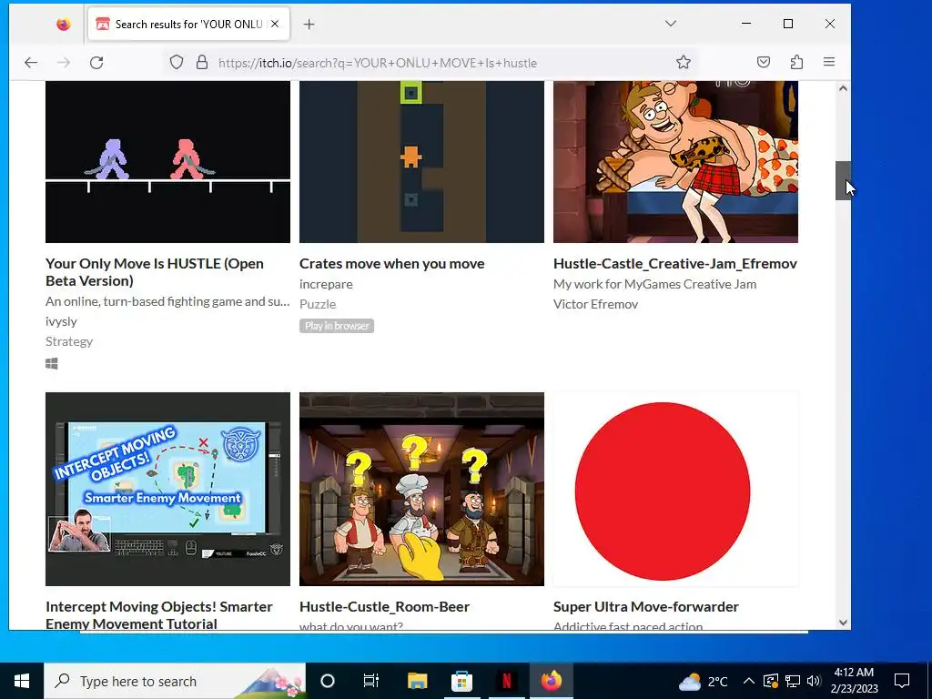Click the itch.io URL address bar
This screenshot has width=932, height=699.
[x=378, y=63]
